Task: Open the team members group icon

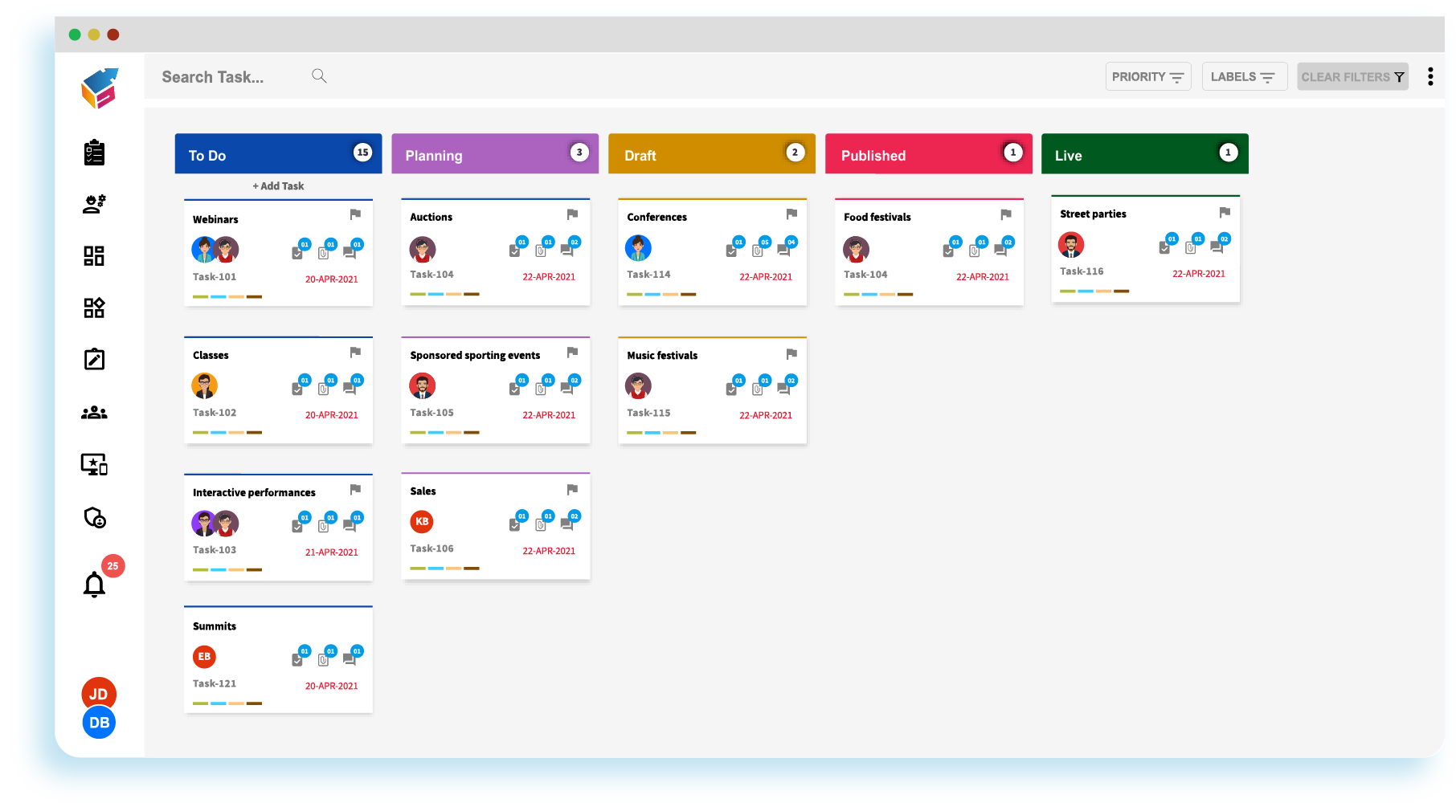Action: (x=94, y=413)
